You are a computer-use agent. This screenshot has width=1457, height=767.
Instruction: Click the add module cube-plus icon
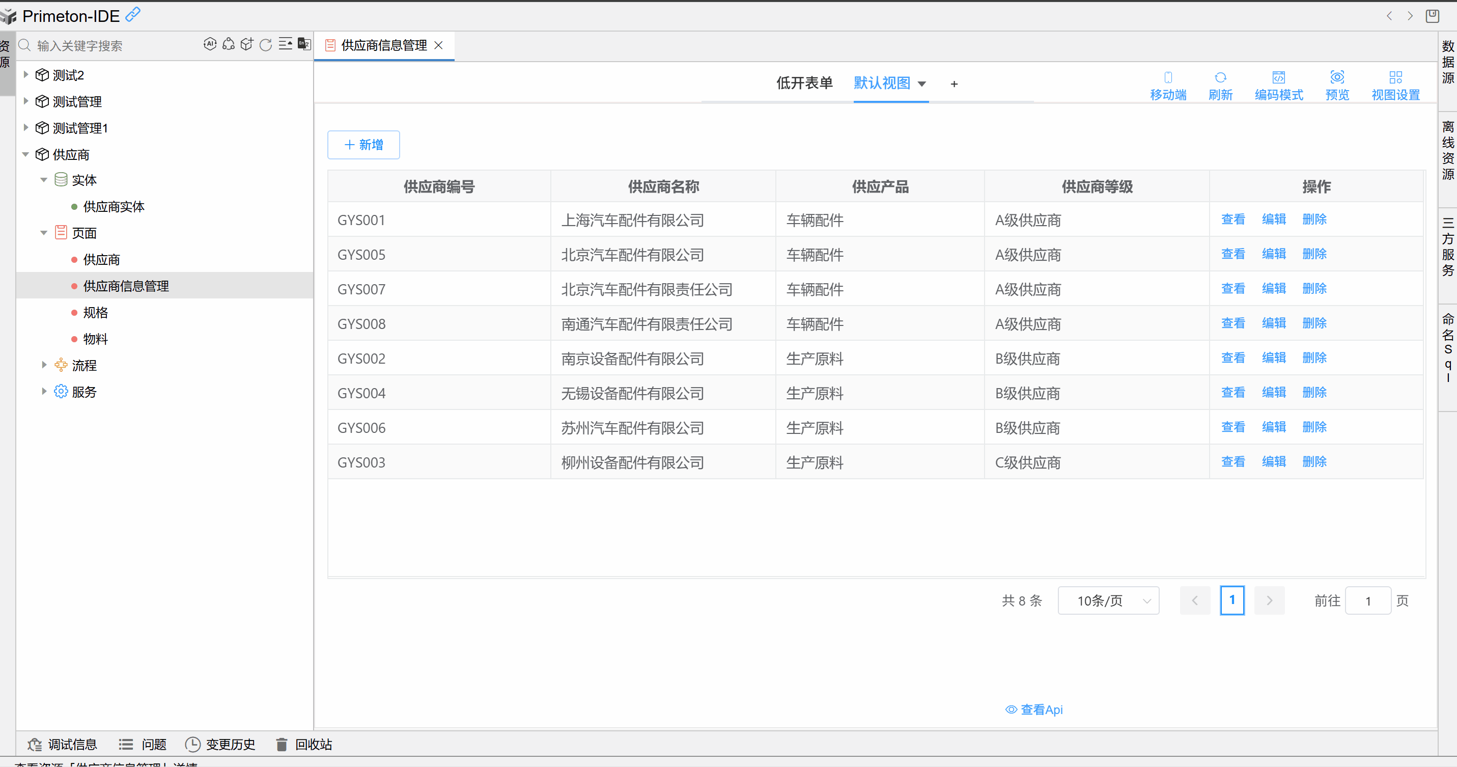click(x=246, y=44)
